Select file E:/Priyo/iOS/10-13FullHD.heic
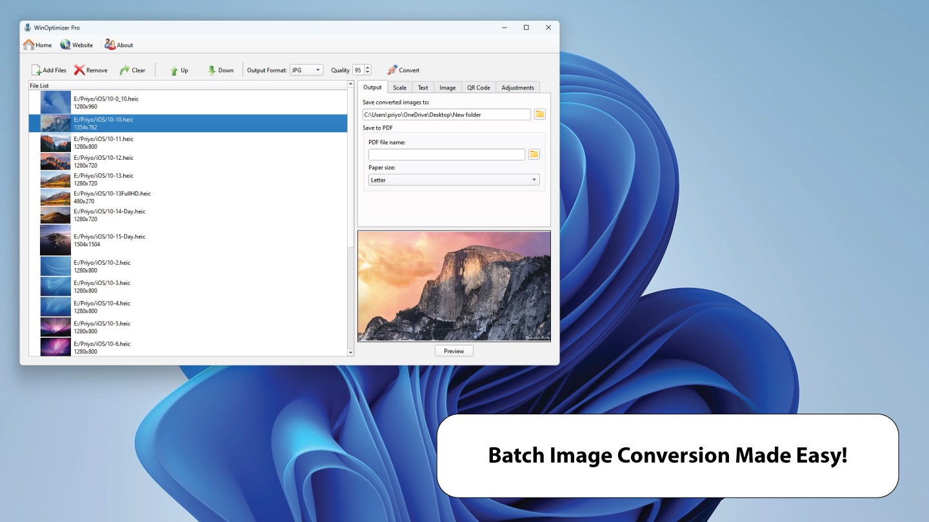This screenshot has height=522, width=929. point(188,197)
